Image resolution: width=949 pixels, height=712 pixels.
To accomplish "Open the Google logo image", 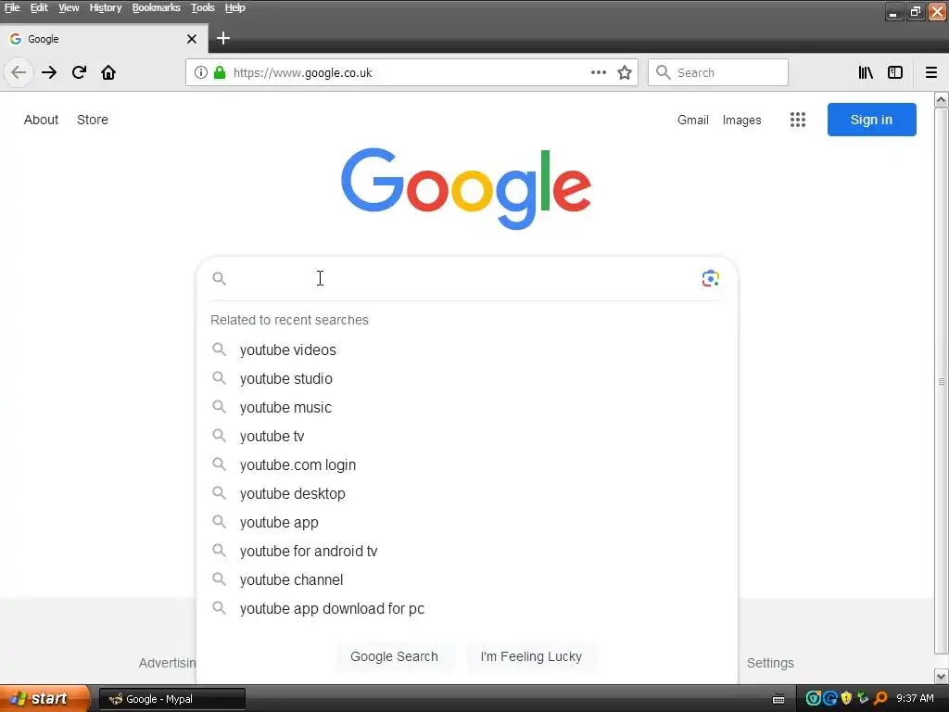I will coord(466,187).
